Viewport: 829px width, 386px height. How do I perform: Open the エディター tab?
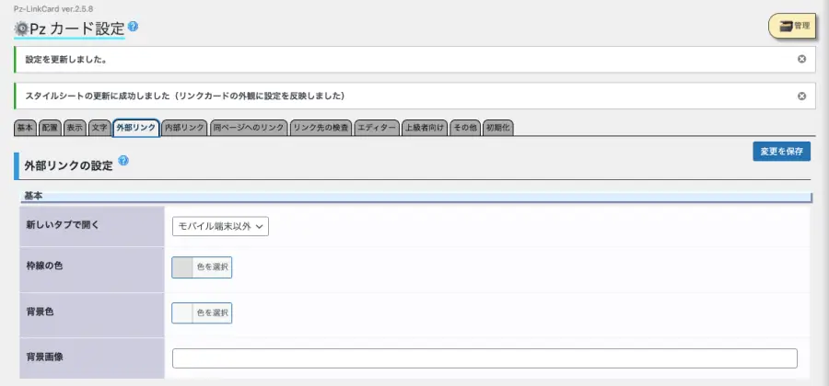pos(377,128)
